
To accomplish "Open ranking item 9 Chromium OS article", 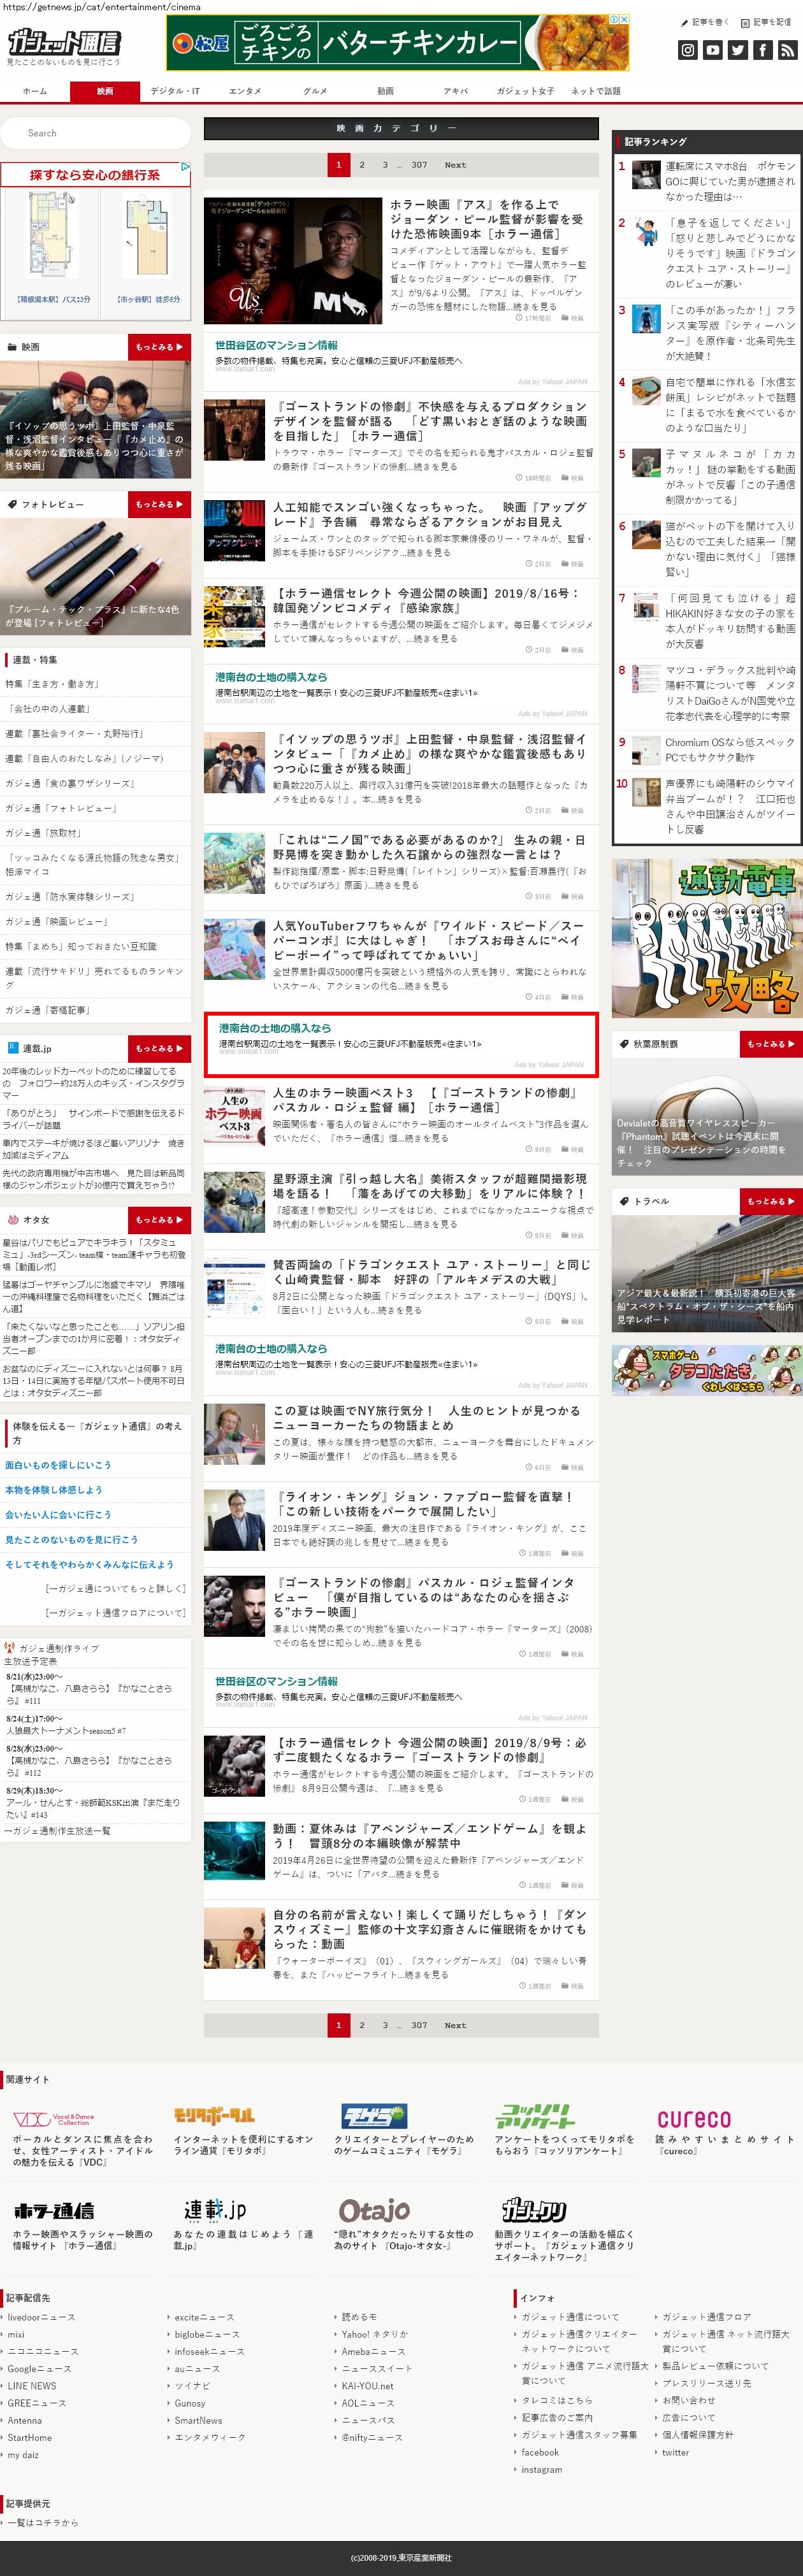I will 730,750.
